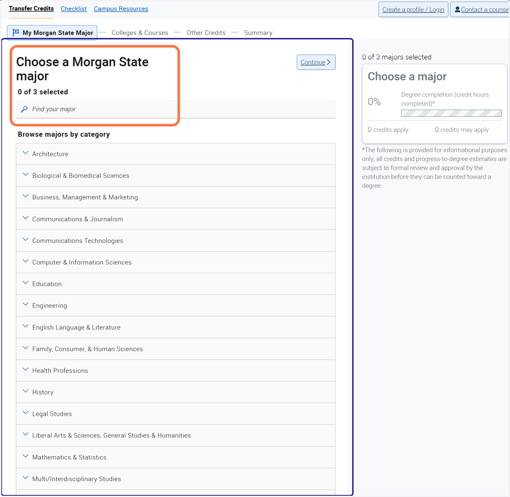Expand the Architecture category
Viewport: 510px width, 497px height.
(x=176, y=154)
